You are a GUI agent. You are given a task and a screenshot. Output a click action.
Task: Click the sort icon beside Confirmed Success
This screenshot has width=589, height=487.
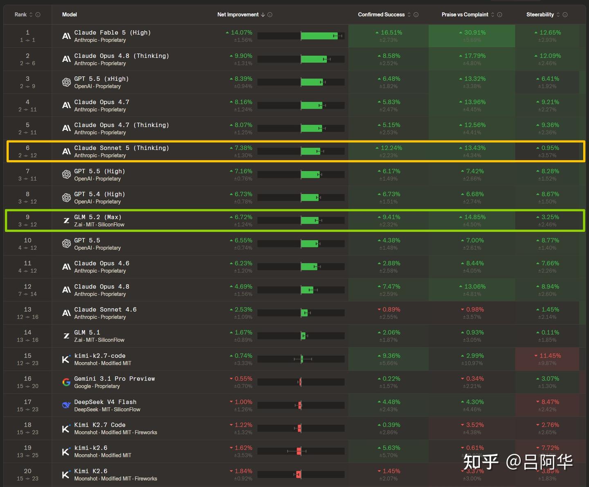[x=409, y=15]
